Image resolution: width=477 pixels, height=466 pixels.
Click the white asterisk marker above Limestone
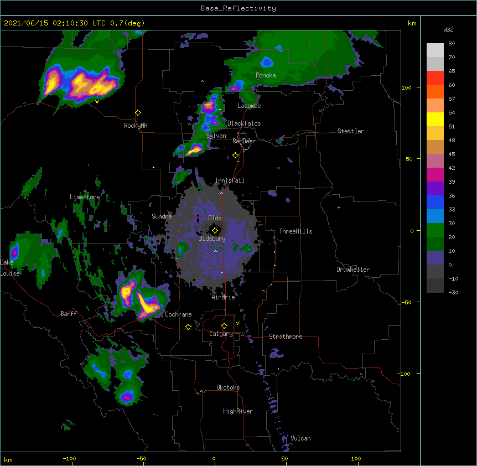coord(85,191)
